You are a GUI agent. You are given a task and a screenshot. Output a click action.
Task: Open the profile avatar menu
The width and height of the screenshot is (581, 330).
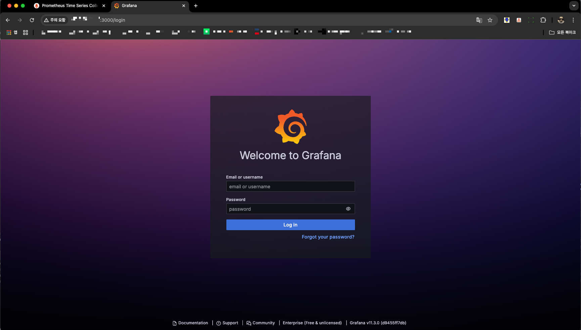tap(561, 20)
